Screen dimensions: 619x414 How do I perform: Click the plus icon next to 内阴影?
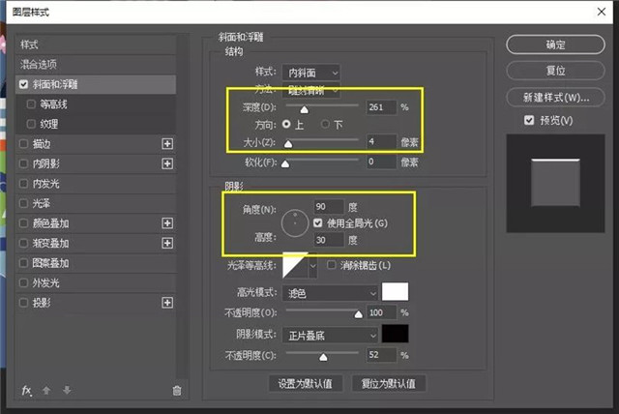167,163
